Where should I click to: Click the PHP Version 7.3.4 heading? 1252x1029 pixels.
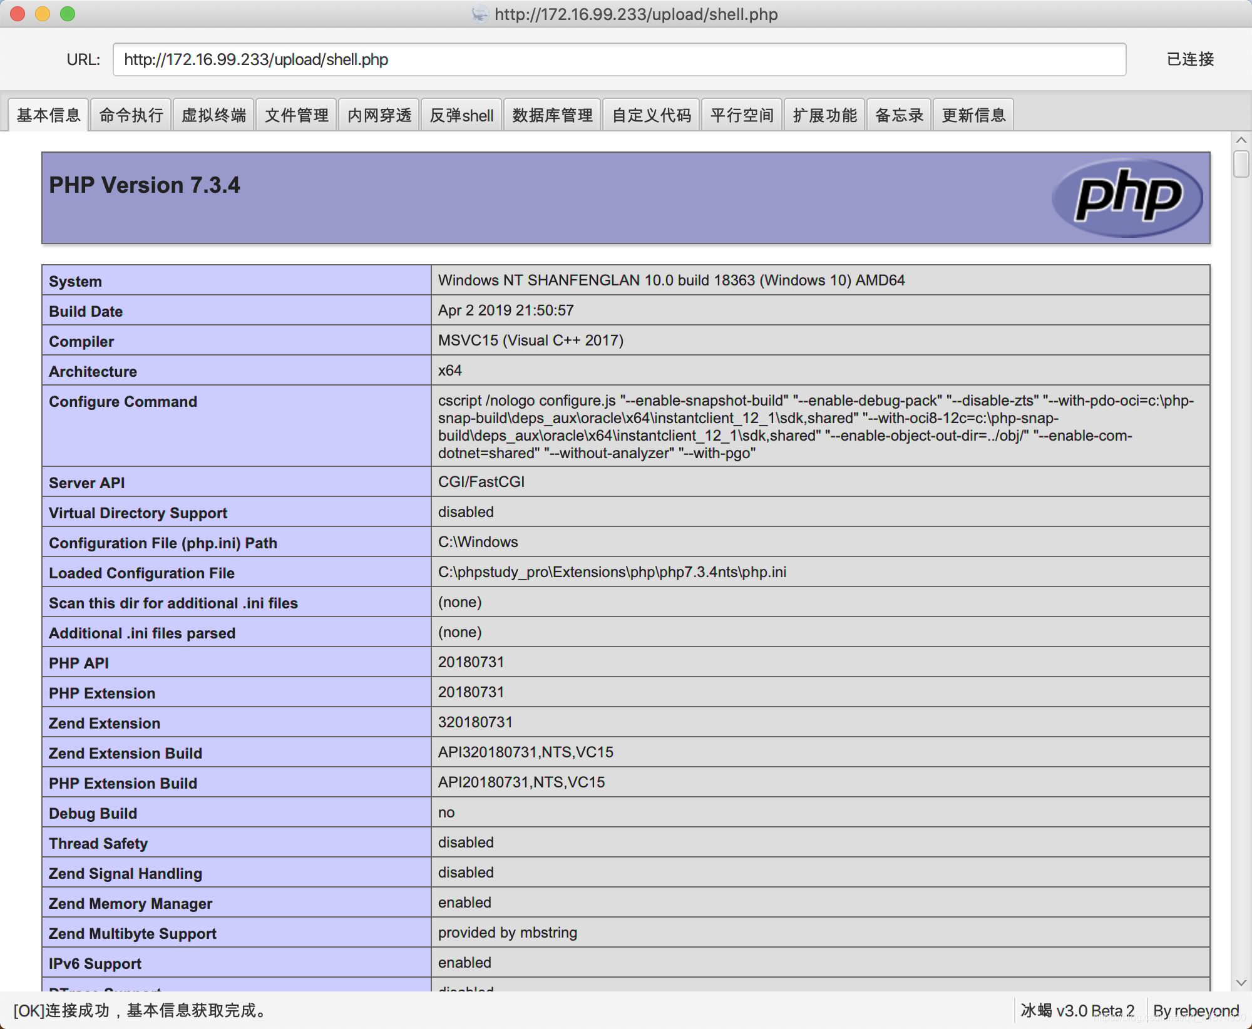point(145,185)
